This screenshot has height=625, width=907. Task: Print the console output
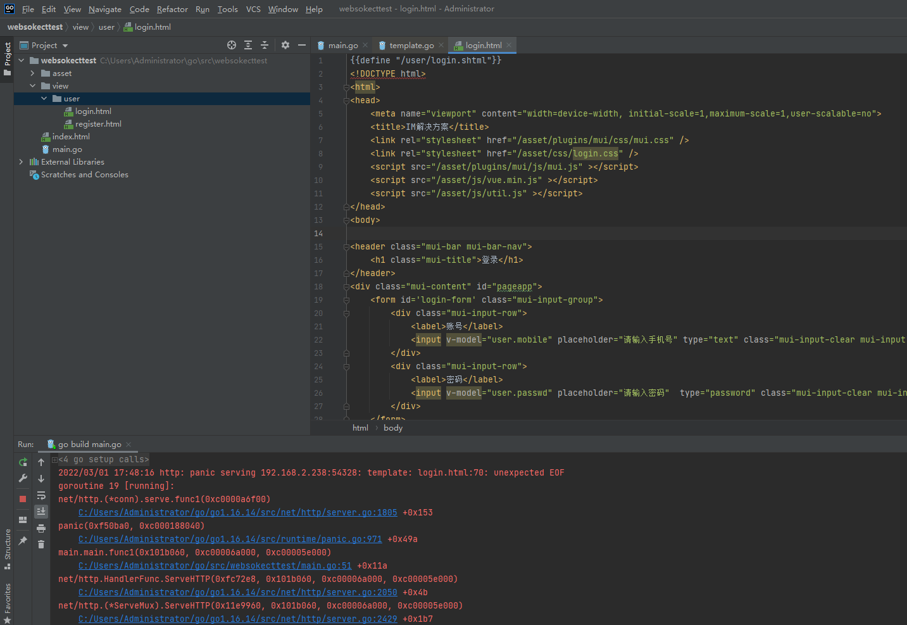41,528
